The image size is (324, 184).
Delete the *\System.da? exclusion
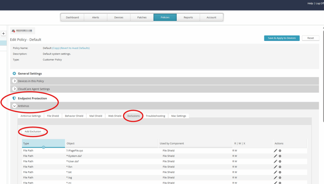[280, 156]
